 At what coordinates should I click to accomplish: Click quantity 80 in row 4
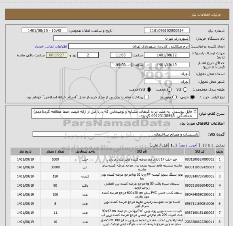(55, 185)
